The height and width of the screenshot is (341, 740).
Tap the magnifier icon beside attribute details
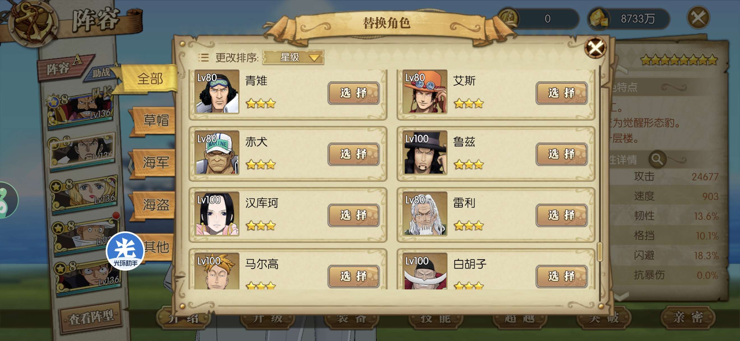point(657,159)
